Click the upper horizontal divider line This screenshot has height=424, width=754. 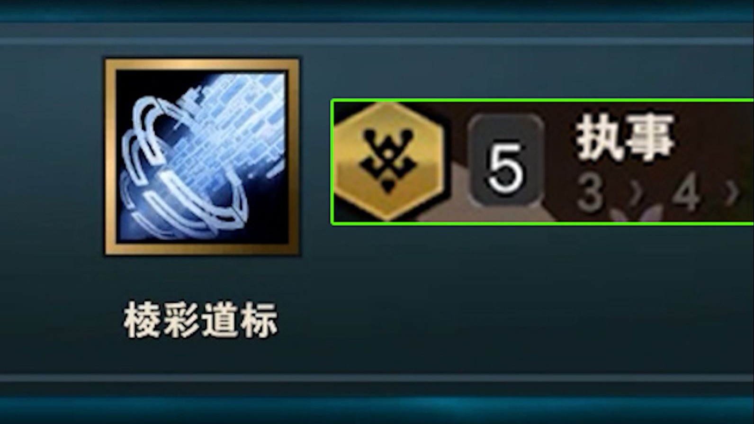tap(377, 41)
